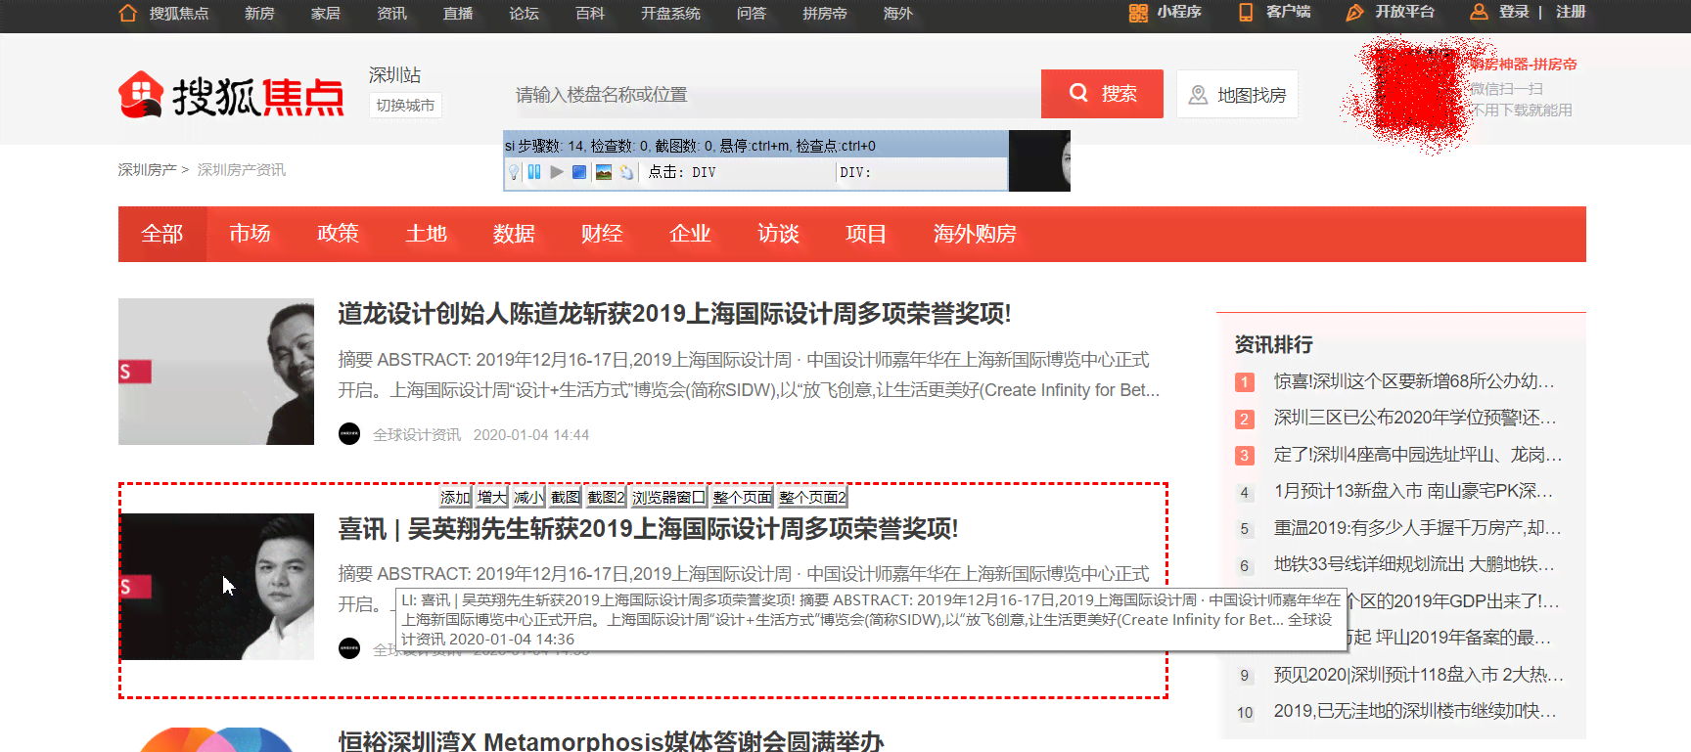This screenshot has width=1691, height=752.
Task: Click the red rank badge 2
Action: coord(1245,420)
